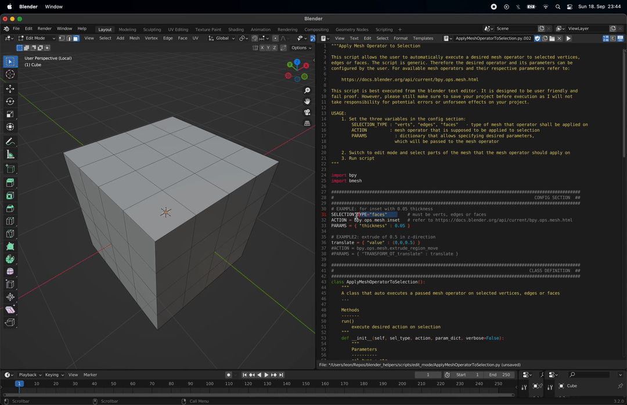The image size is (627, 405).
Task: Select the Poly Build tool
Action: pyautogui.click(x=10, y=247)
